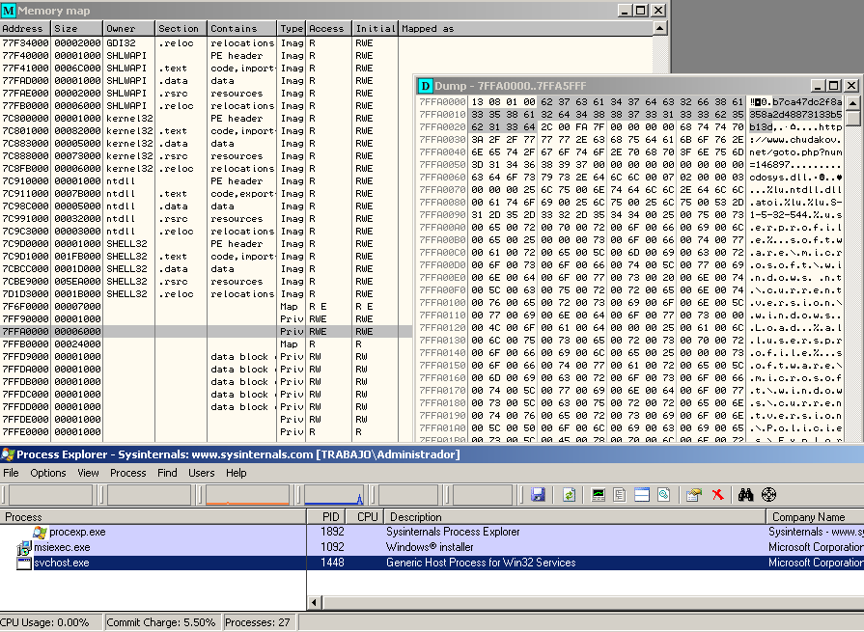Open the Process menu
The image size is (864, 632).
pos(127,473)
